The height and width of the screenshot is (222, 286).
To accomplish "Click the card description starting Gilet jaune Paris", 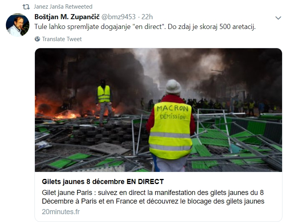I will click(153, 197).
